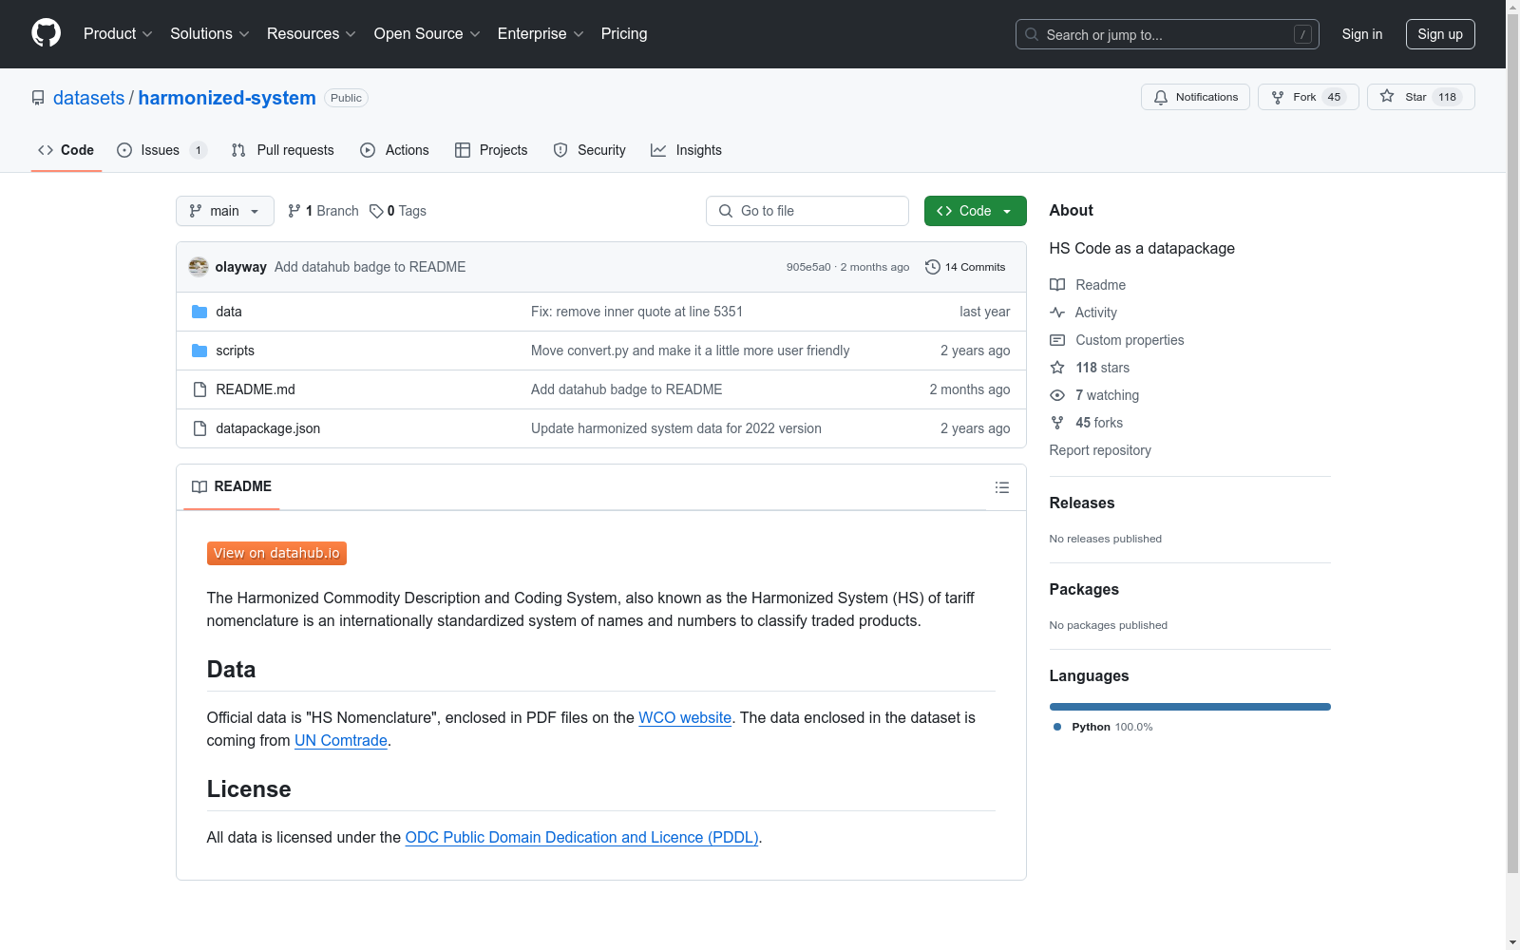Open commit hash 905e5a0
This screenshot has height=950, width=1520.
click(808, 267)
